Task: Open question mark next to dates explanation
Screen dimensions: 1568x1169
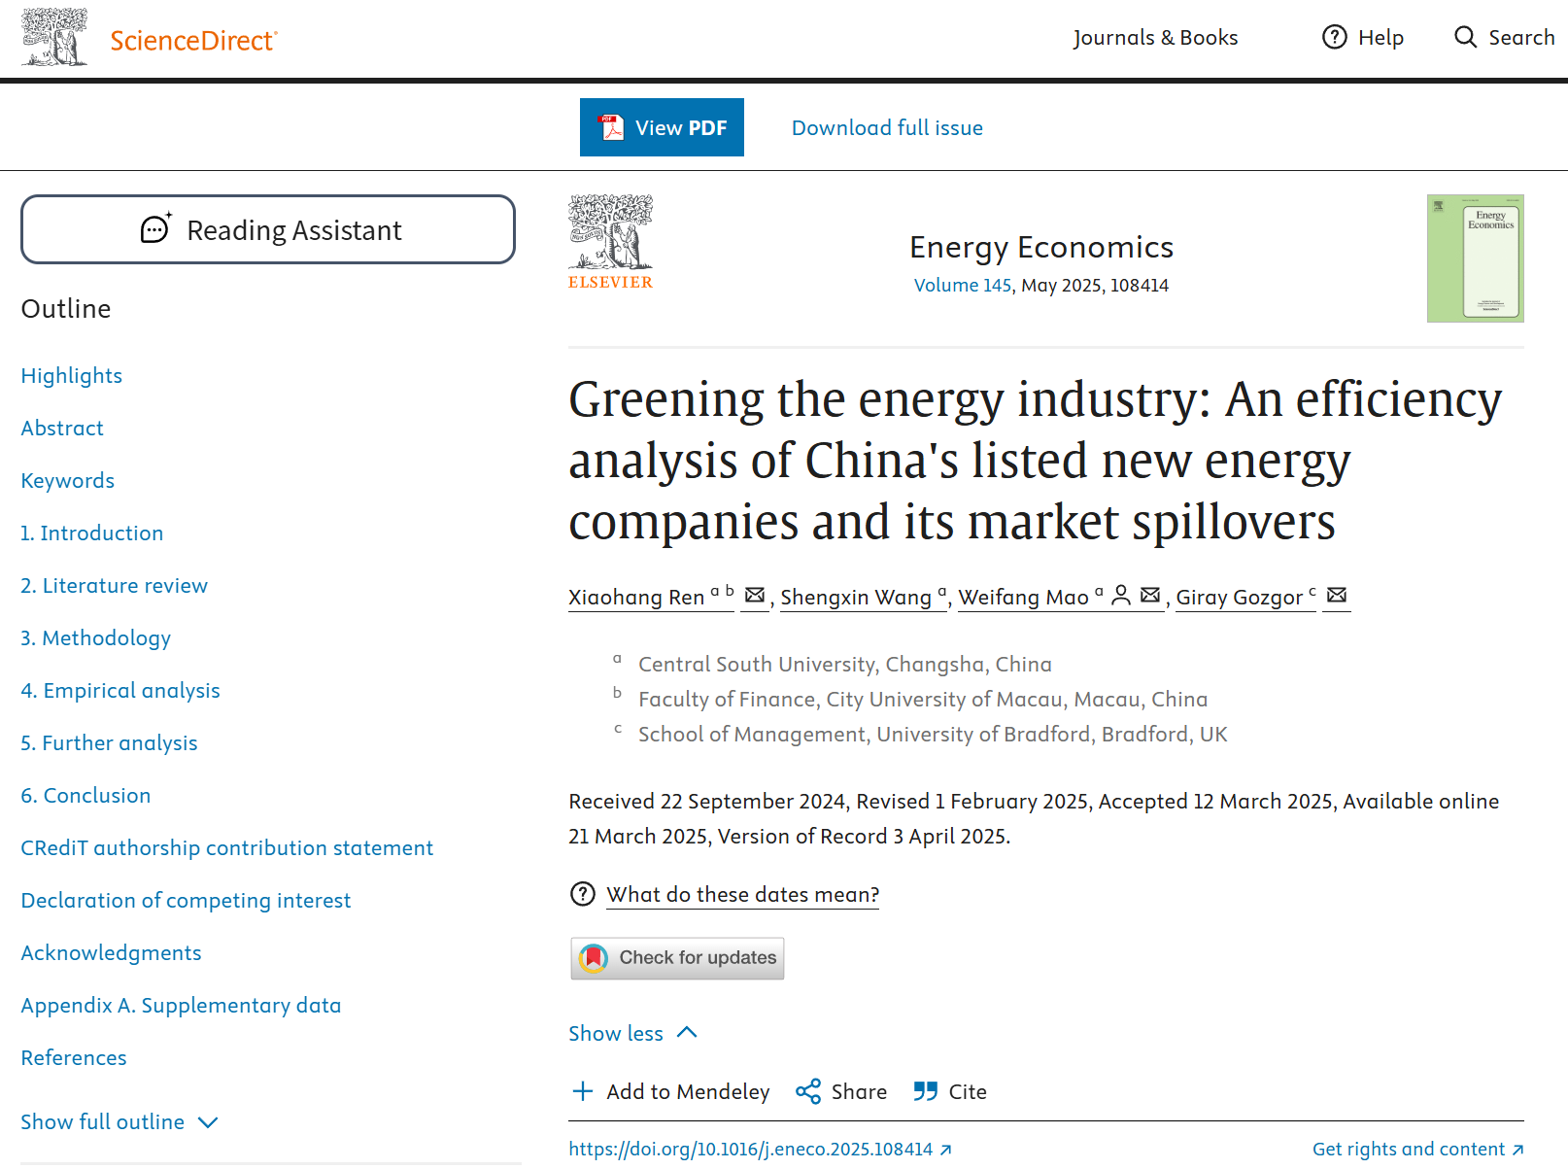Action: 581,894
